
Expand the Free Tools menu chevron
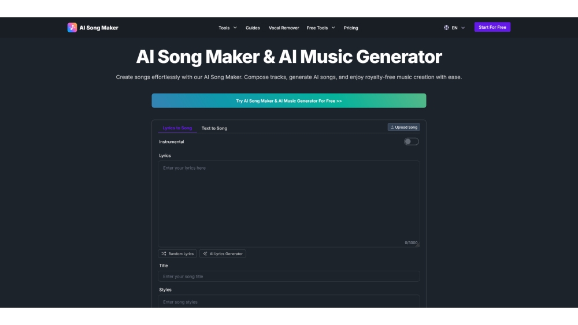(333, 28)
